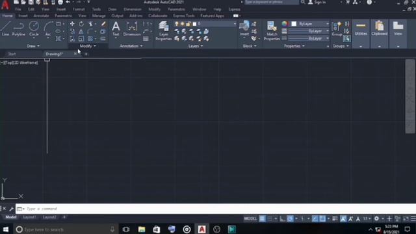416x234 pixels.
Task: Activate the Offset tool
Action: pos(103,39)
